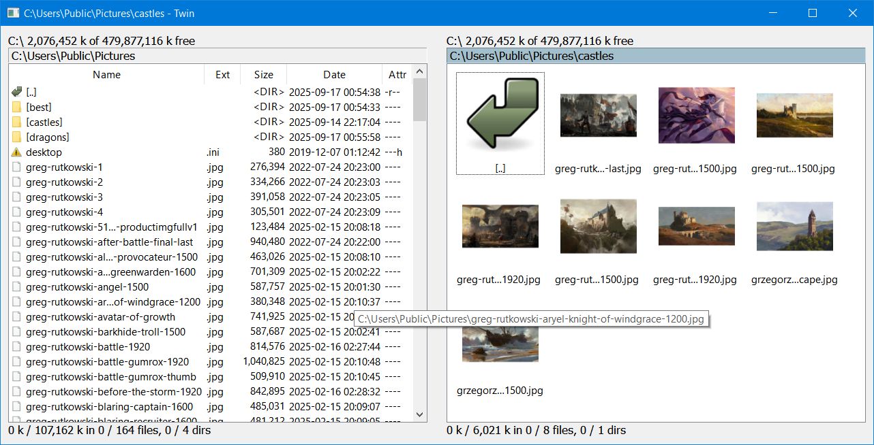Click the [best] folder name

(39, 107)
